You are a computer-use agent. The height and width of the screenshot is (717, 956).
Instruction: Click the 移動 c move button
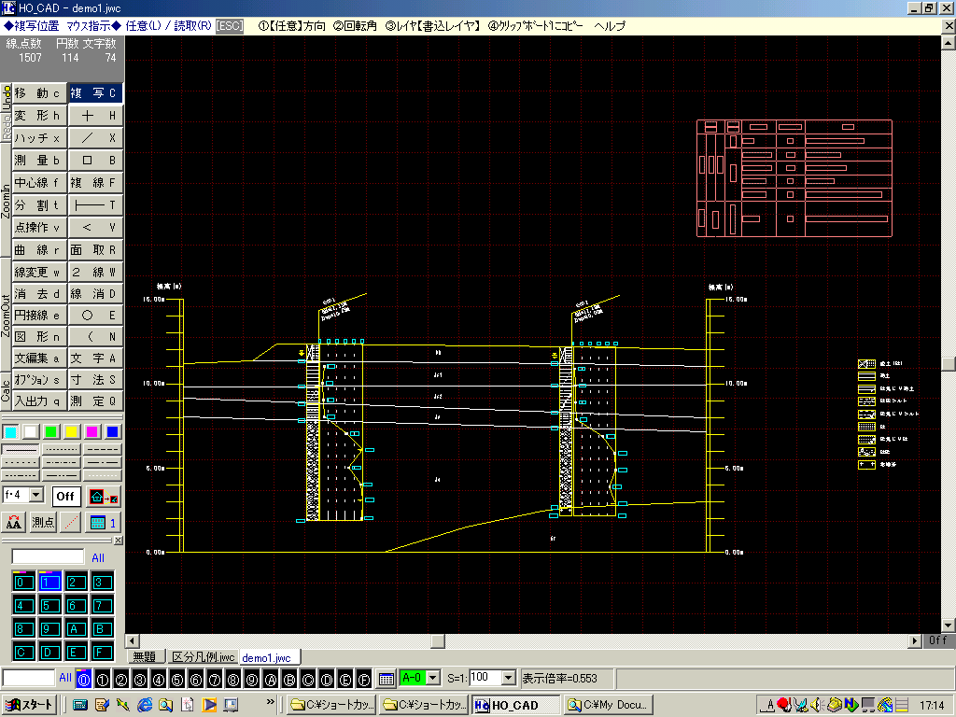click(39, 93)
